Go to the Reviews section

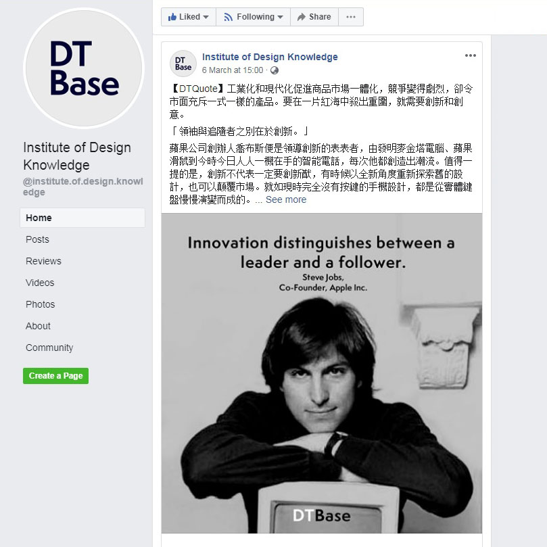point(43,261)
